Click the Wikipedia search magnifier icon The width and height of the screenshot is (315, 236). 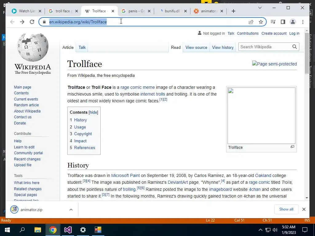(x=294, y=47)
